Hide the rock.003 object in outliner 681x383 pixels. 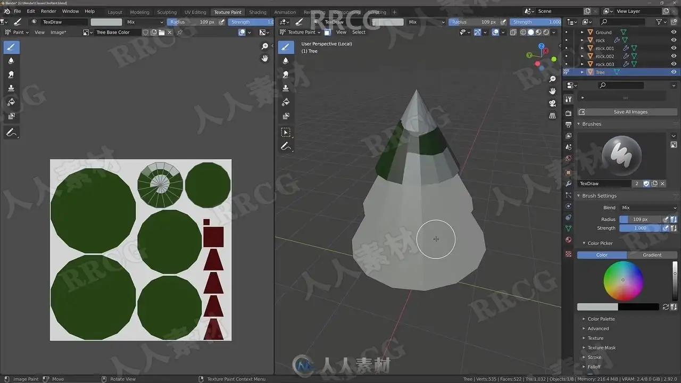coord(674,64)
